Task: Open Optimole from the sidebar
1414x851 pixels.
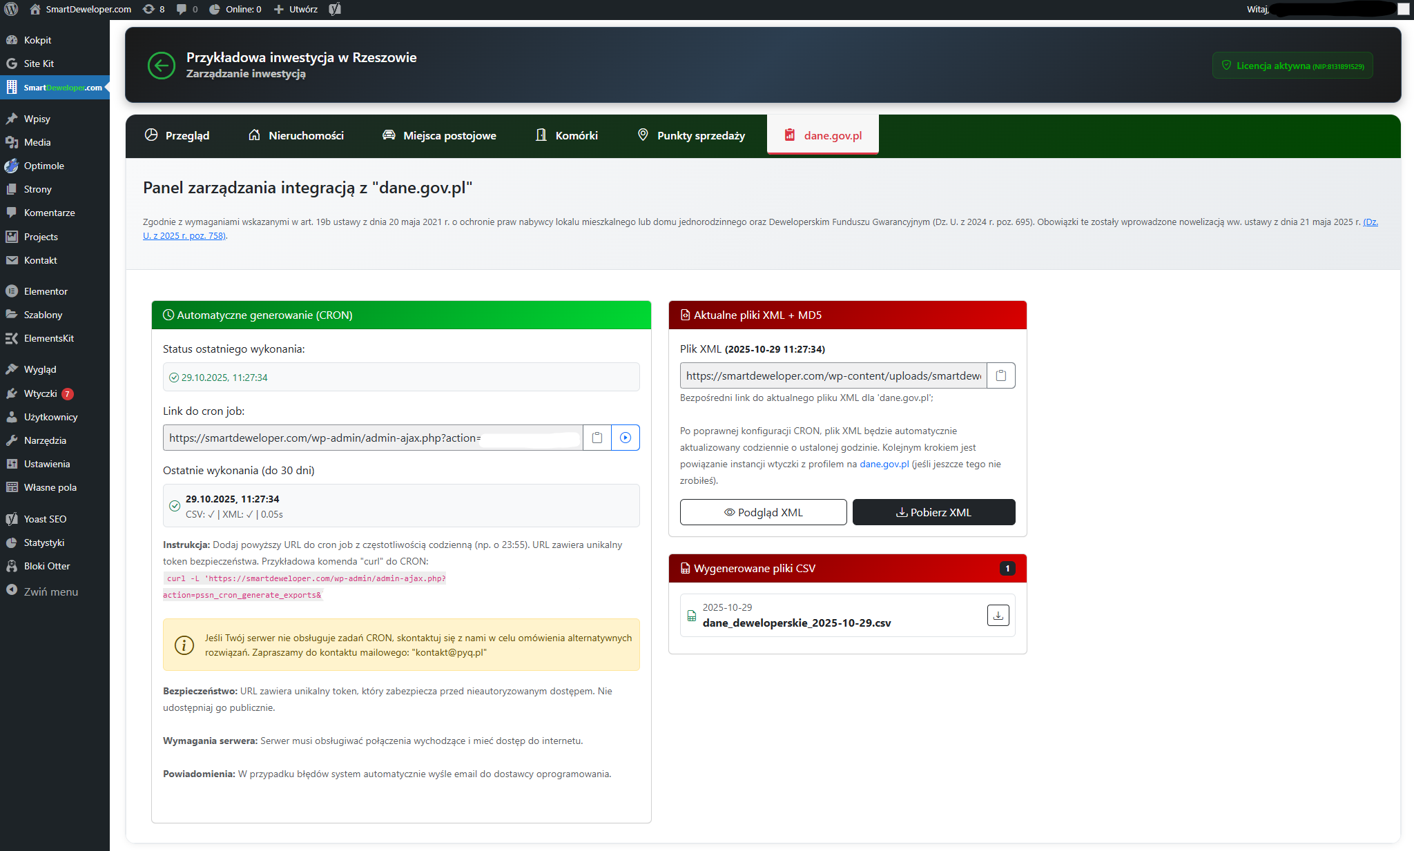Action: 46,166
